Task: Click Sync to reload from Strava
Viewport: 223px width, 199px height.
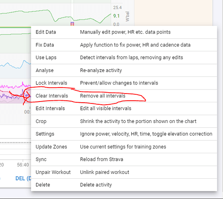Action: pos(124,159)
